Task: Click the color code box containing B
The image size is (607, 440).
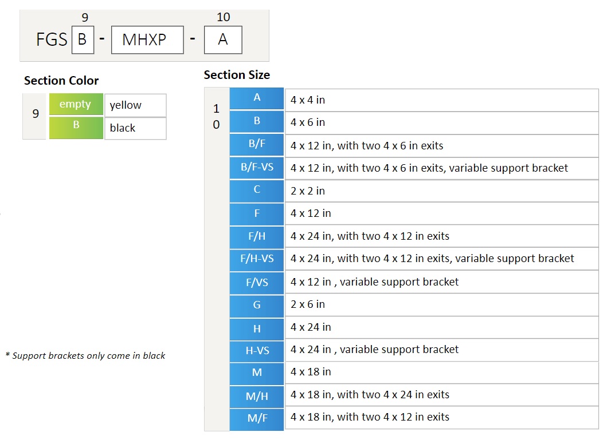Action: point(83,40)
